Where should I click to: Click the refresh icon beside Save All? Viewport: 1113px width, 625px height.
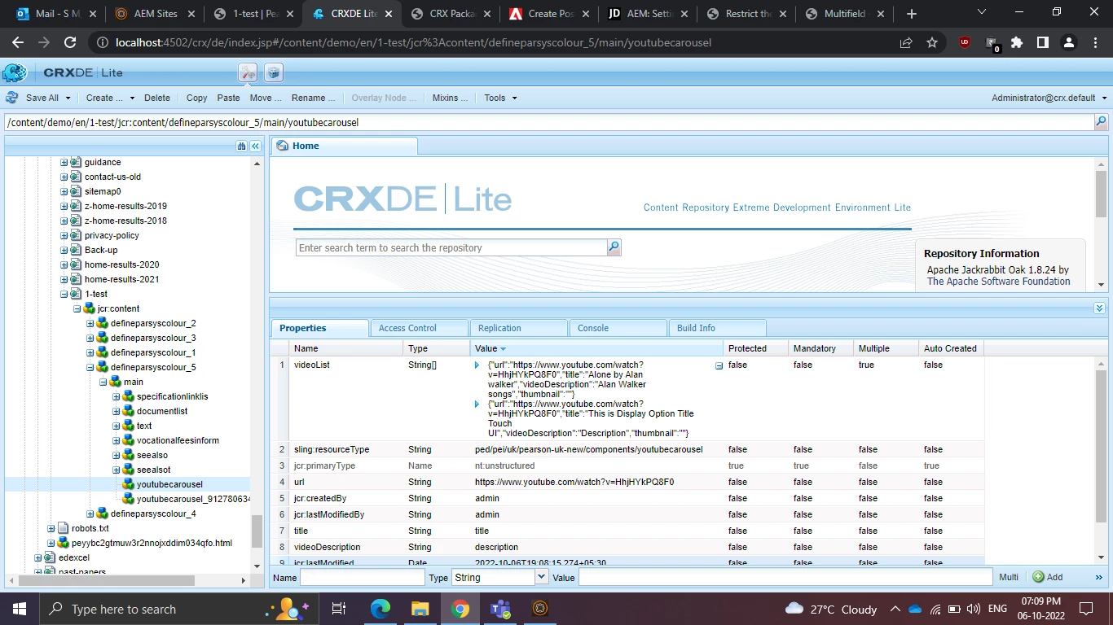12,98
